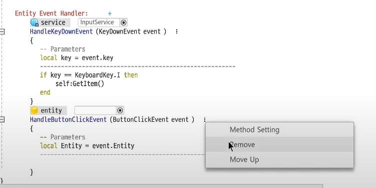Click the yellow cube entity icon
The height and width of the screenshot is (188, 376).
click(x=34, y=110)
